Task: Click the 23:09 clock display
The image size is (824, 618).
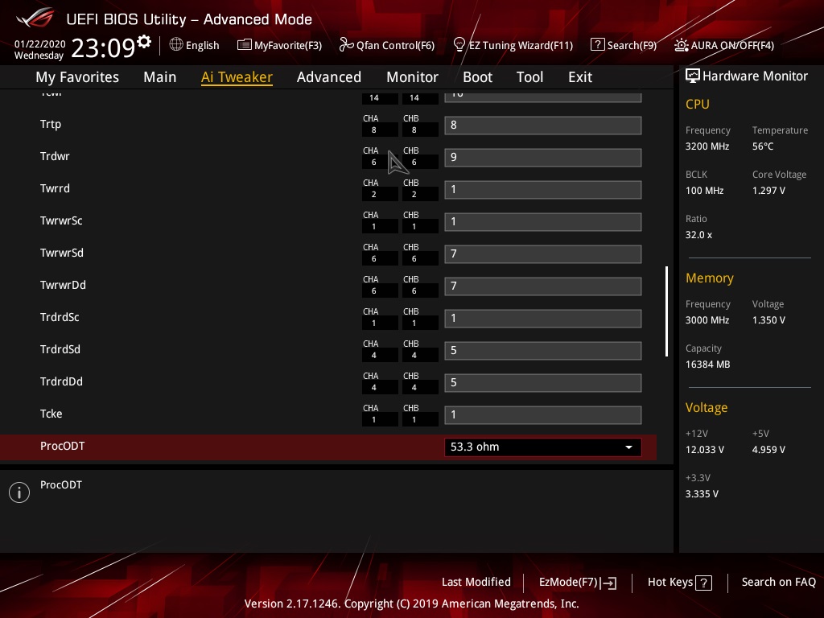Action: point(103,47)
